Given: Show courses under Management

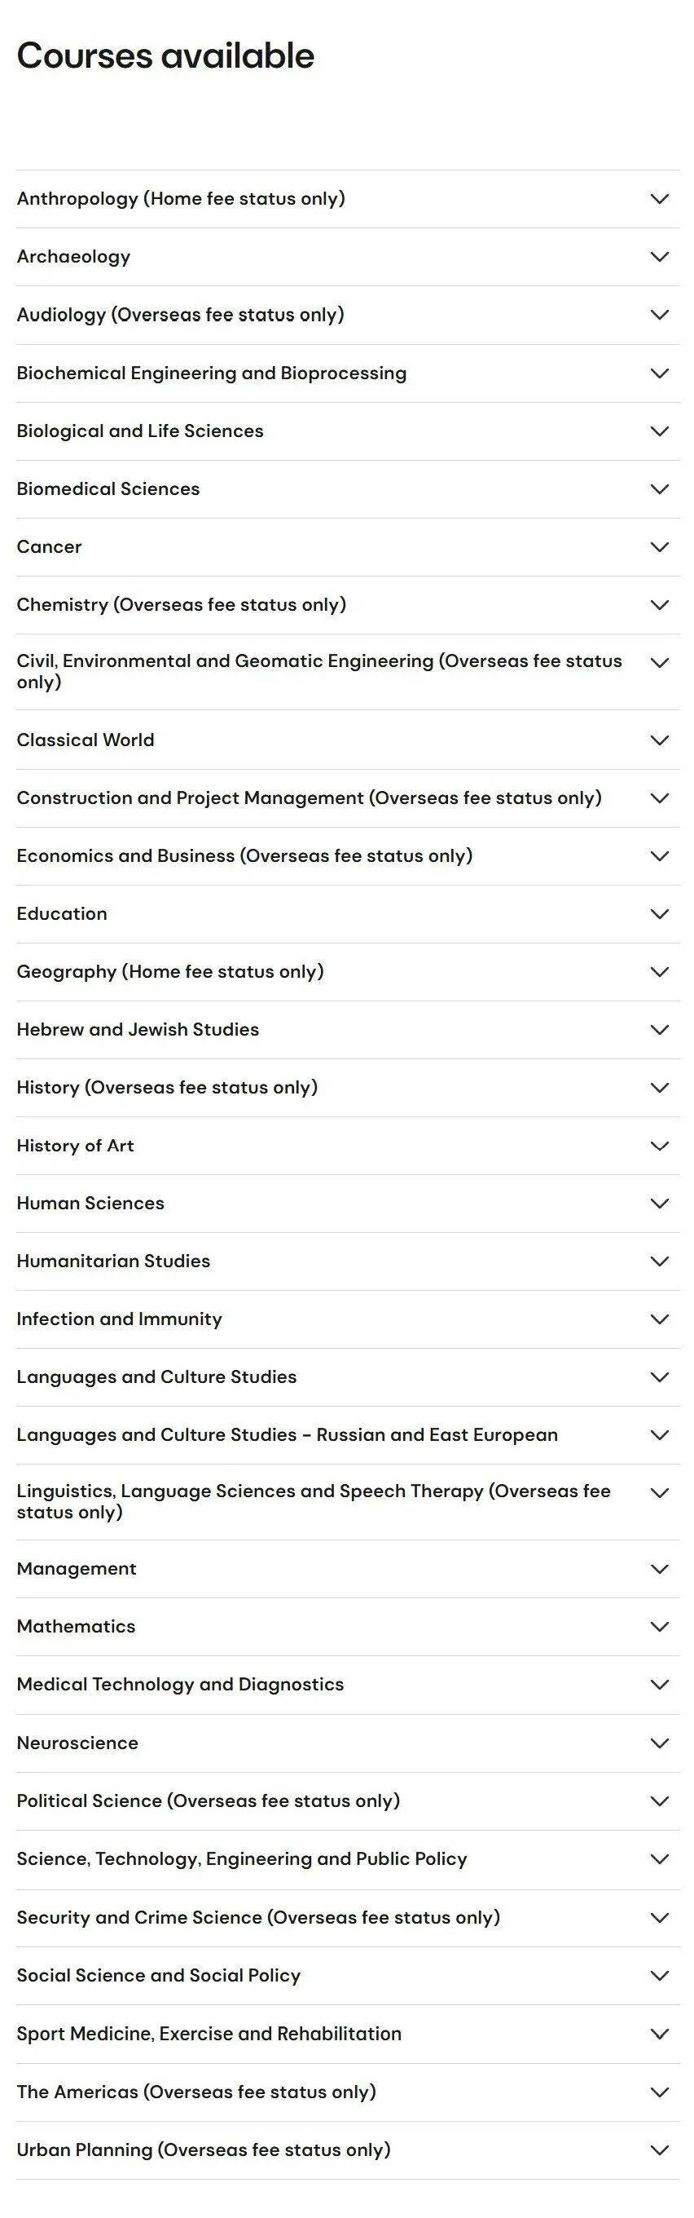Looking at the screenshot, I should 348,1569.
